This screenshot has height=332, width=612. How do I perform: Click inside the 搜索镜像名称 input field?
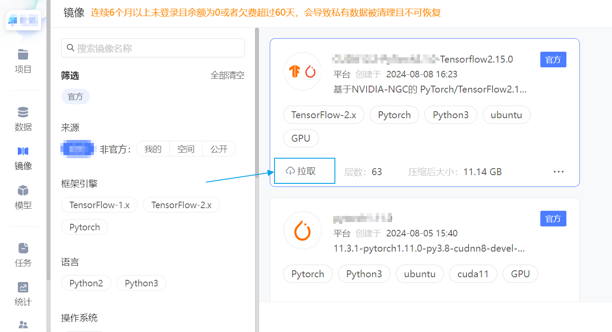(152, 47)
